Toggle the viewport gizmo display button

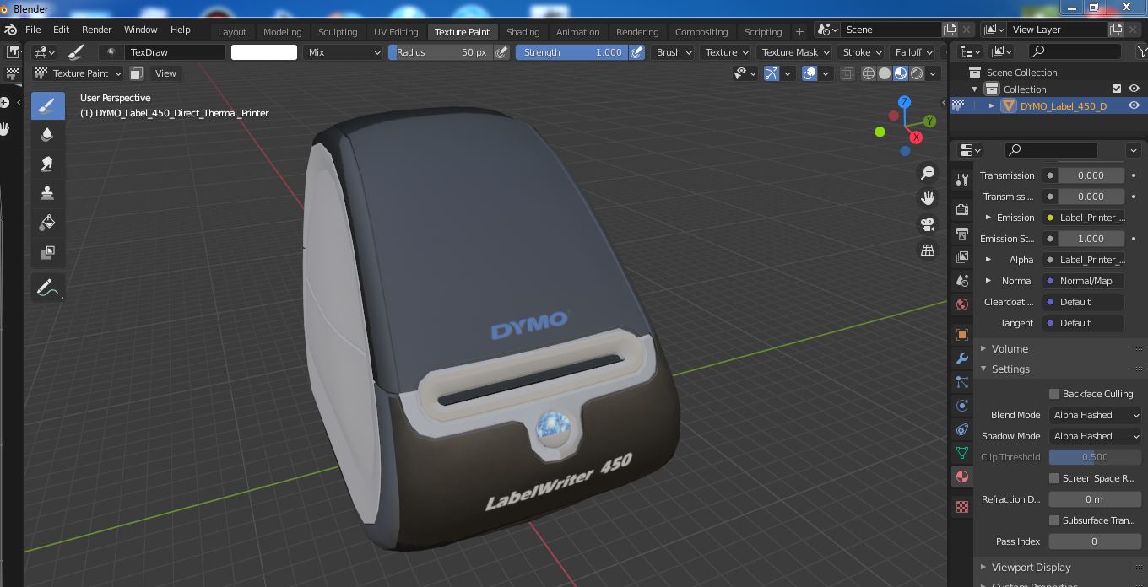click(x=772, y=73)
